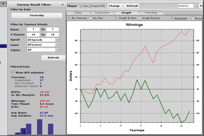Click the $/hr value $5.44
The width and height of the screenshot is (204, 136).
(x=44, y=107)
